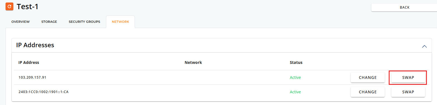Click the Active status of the IPv6 row
The width and height of the screenshot is (437, 105).
tap(295, 92)
